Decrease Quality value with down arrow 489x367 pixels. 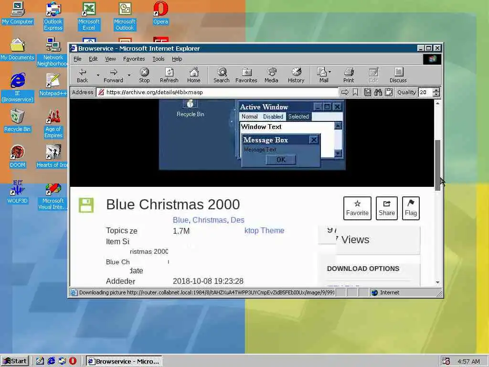pos(436,94)
